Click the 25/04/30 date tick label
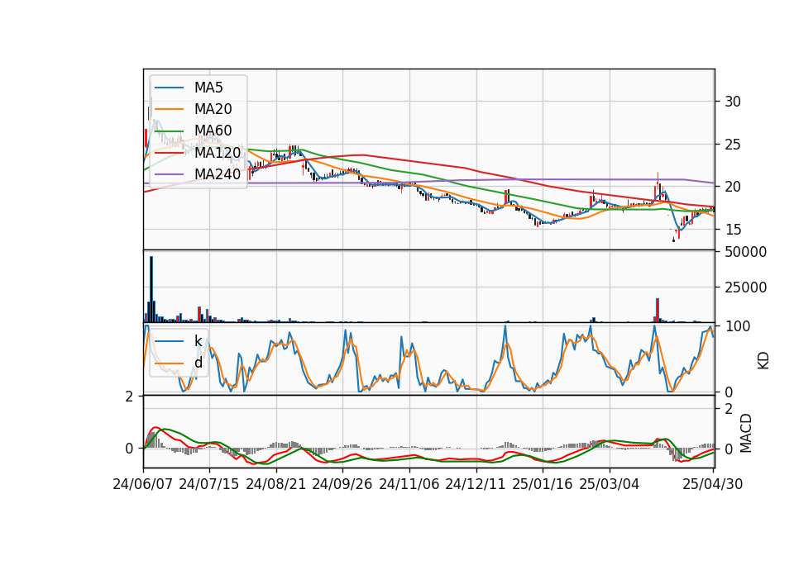The width and height of the screenshot is (794, 570). coord(712,484)
